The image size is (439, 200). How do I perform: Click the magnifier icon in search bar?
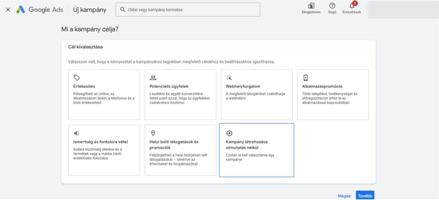coord(123,9)
